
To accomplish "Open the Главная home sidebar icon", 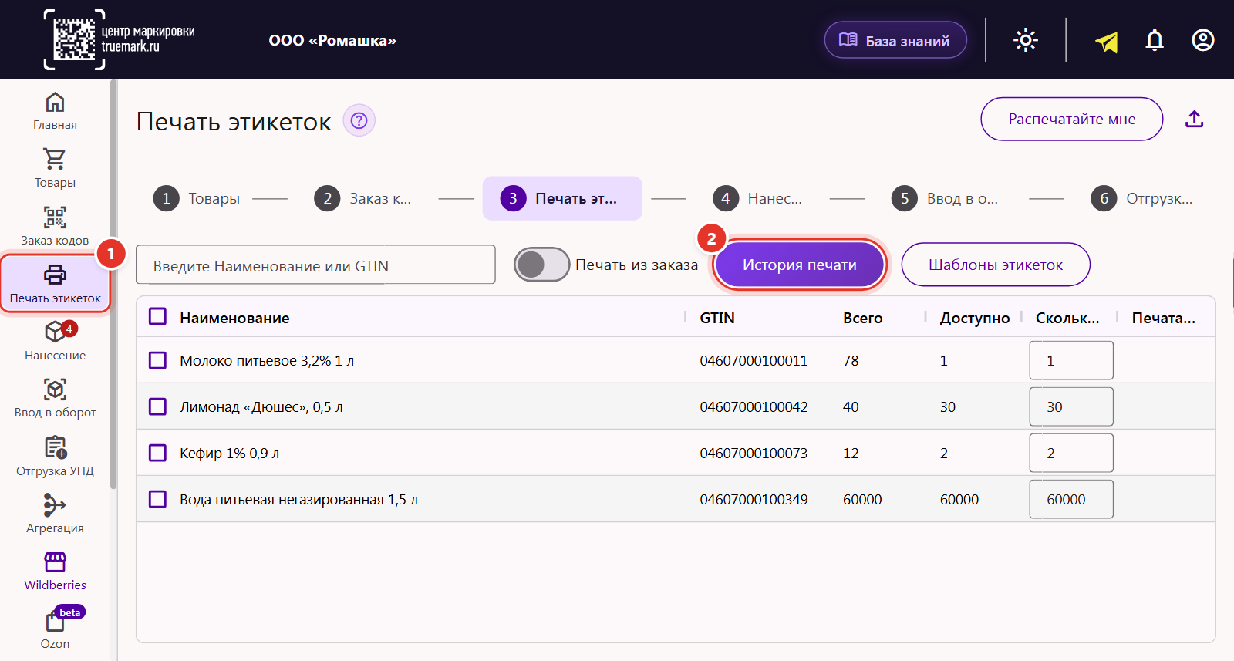I will pos(55,103).
